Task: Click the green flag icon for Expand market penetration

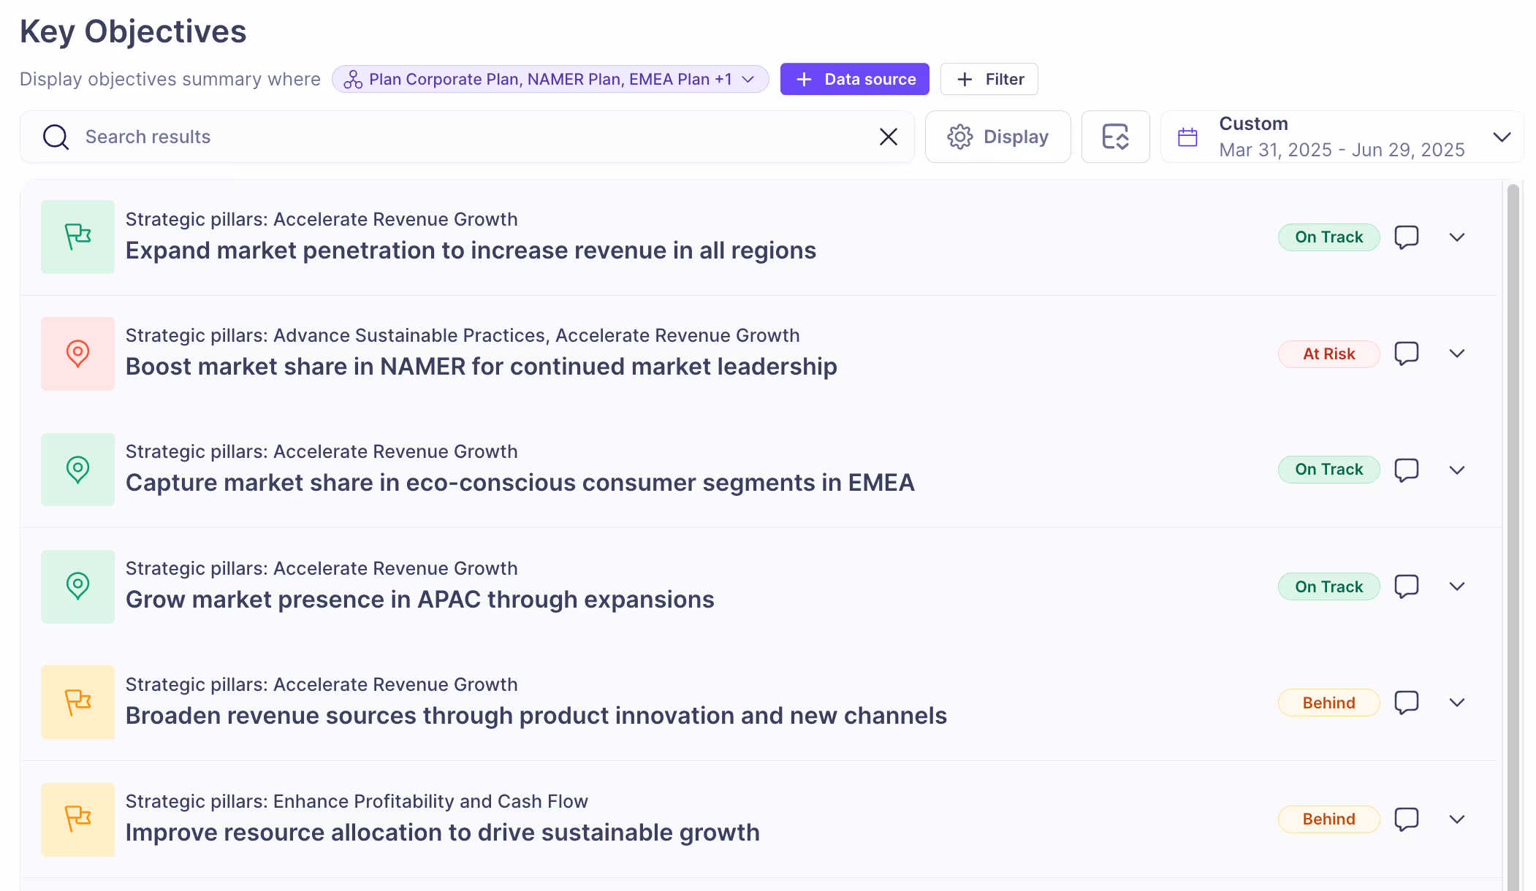Action: click(77, 237)
